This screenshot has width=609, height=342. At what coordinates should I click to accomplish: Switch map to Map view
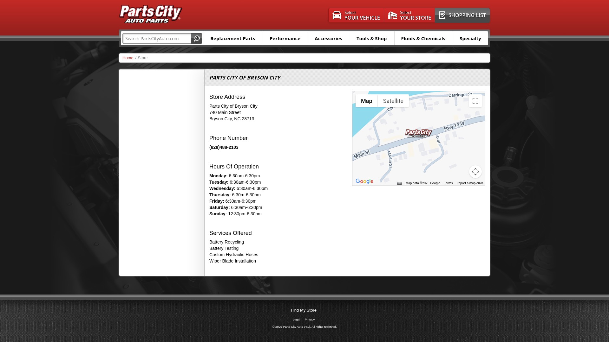tap(366, 101)
